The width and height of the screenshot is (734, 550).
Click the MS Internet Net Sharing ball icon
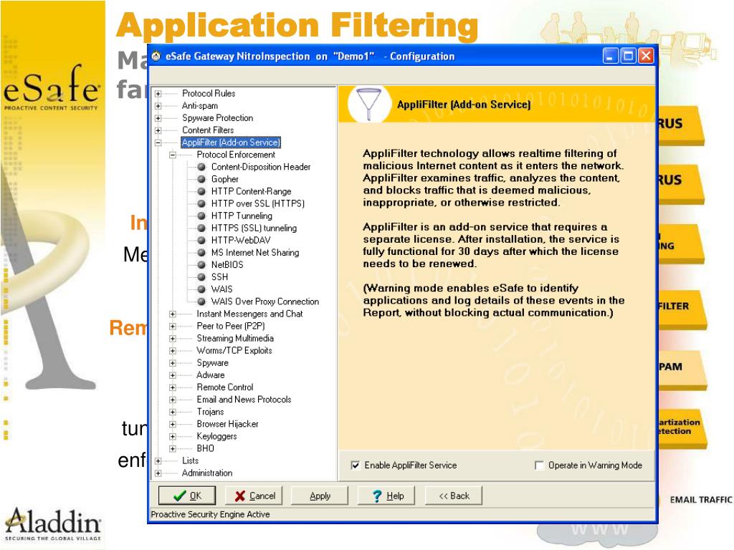click(201, 253)
